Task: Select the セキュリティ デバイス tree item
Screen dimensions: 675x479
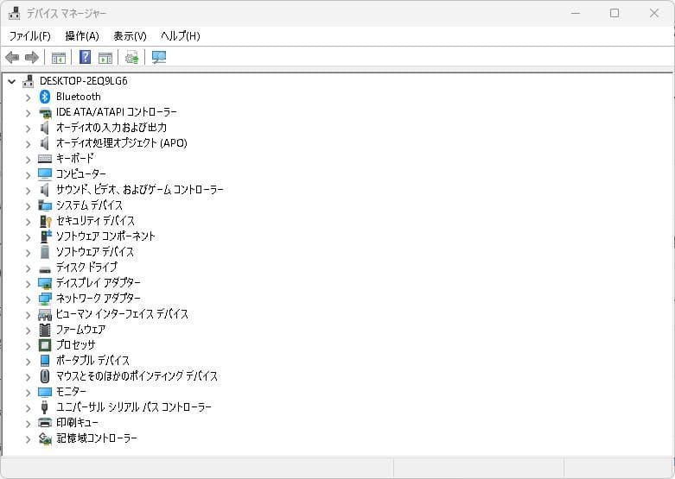Action: (95, 221)
